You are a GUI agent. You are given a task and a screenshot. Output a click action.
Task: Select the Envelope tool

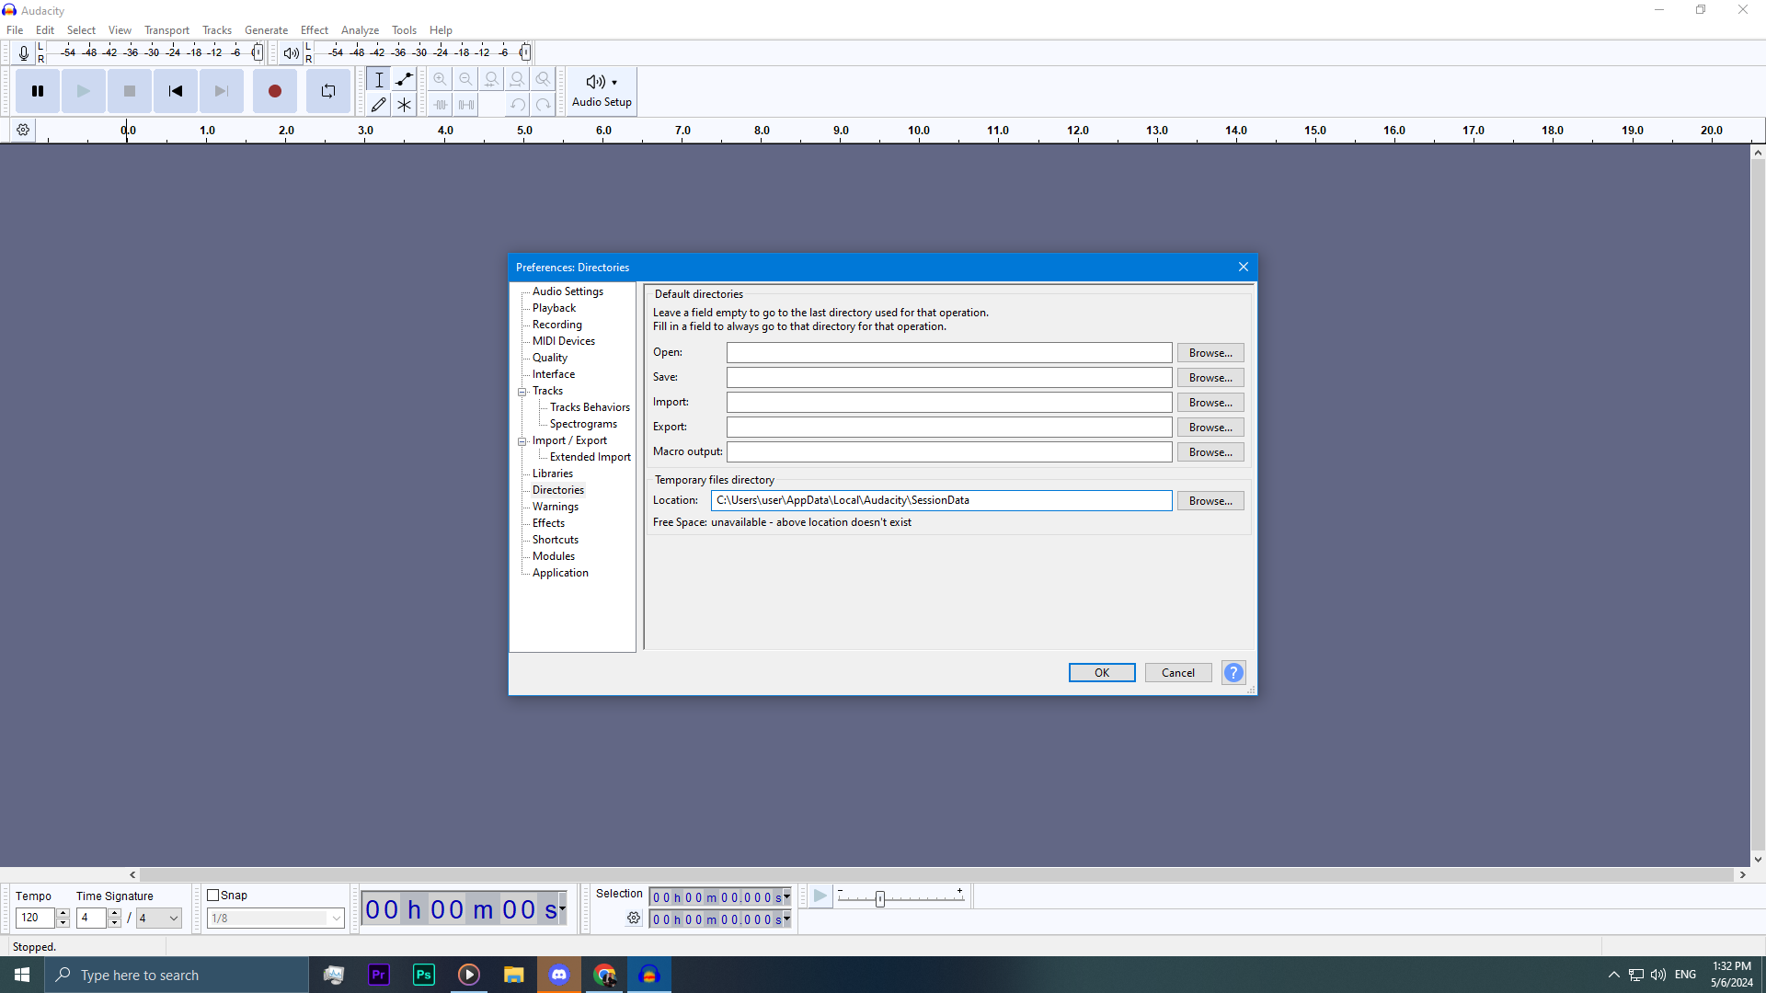click(404, 79)
